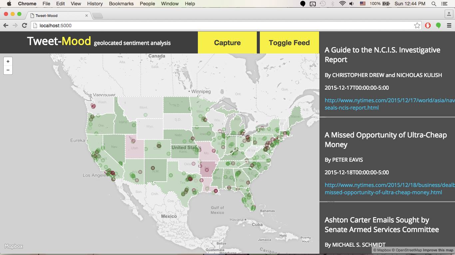The width and height of the screenshot is (455, 255).
Task: Open the Window menu
Action: click(170, 4)
